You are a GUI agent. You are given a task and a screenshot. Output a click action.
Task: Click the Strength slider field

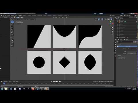click(132, 53)
